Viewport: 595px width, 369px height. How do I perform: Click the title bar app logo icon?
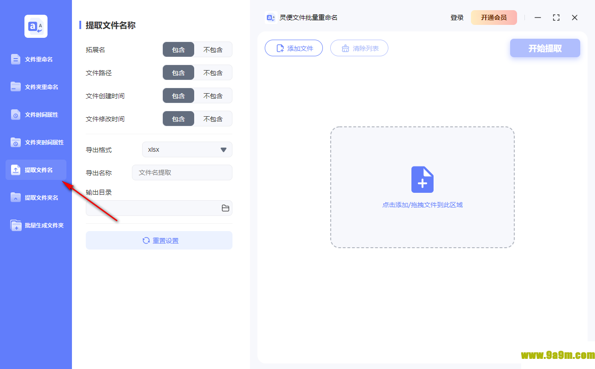click(271, 18)
